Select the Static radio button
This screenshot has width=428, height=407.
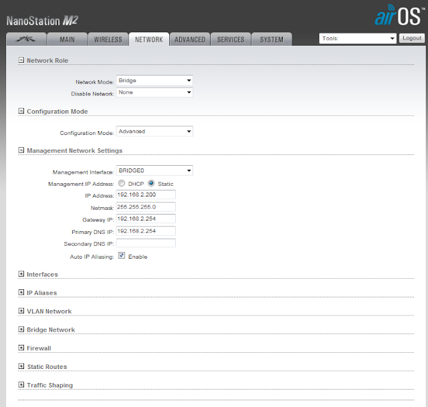(x=151, y=183)
